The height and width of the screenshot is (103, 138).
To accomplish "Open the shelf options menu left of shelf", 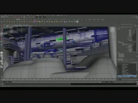I will [x=2, y=22].
